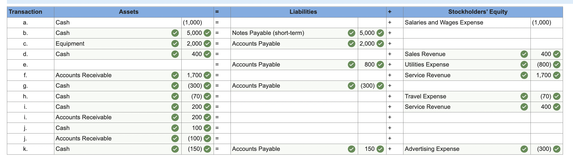573x159 pixels.
Task: Click checkmark beside Notes Payable (short-term)
Action: (x=351, y=33)
